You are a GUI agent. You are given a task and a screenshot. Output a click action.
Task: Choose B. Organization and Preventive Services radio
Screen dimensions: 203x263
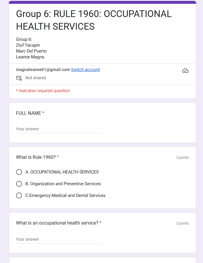click(19, 184)
